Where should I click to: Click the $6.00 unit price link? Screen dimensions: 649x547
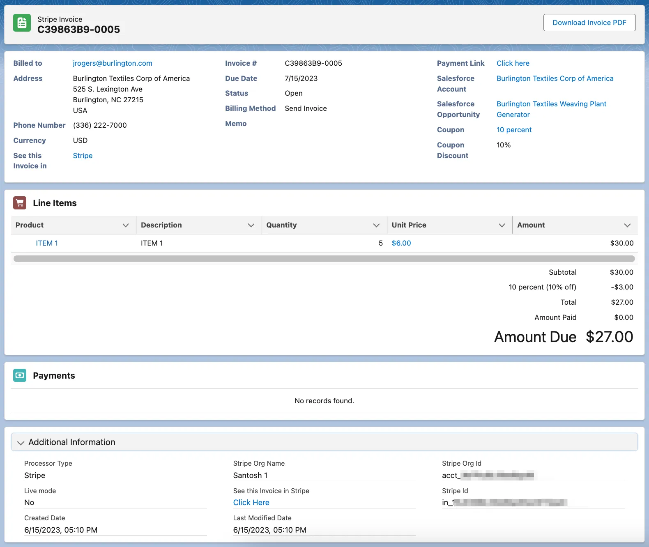[401, 243]
